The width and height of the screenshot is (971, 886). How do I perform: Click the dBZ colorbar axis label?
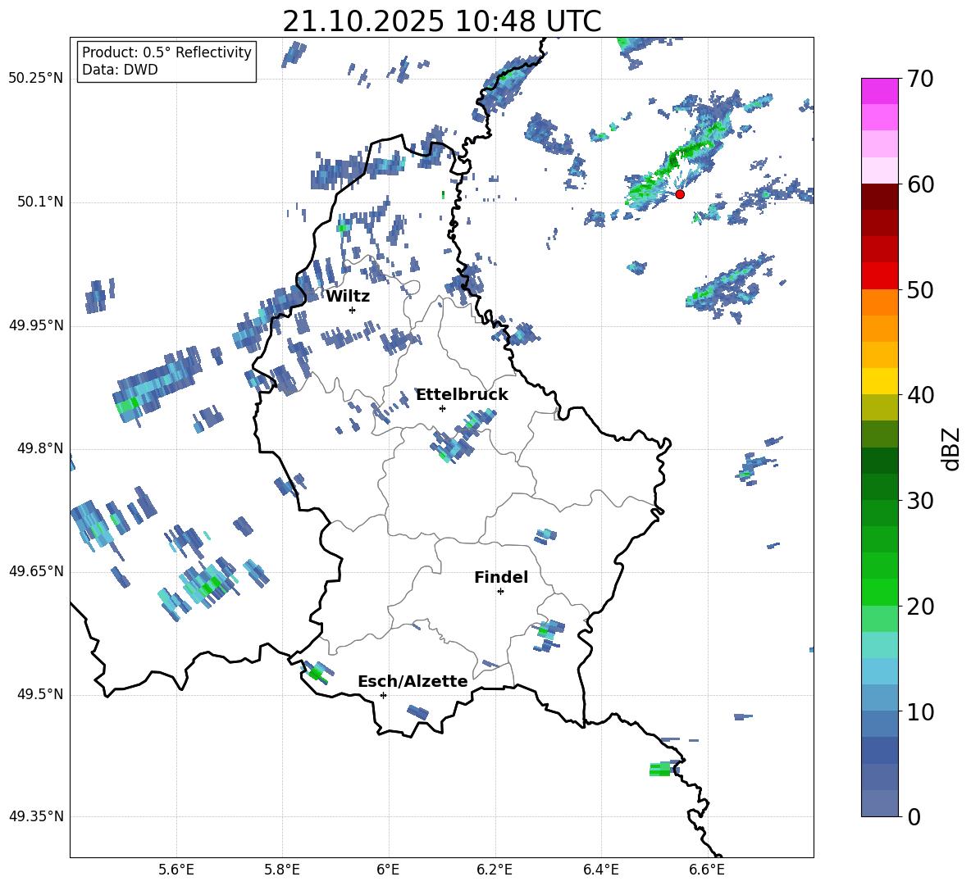(950, 448)
